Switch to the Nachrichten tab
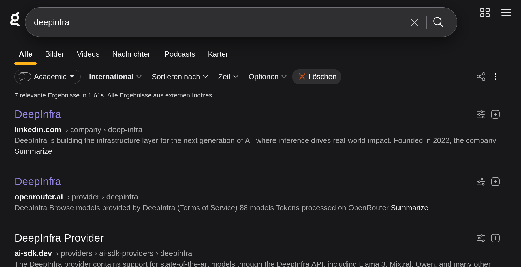Viewport: 521px width, 267px height. [132, 54]
